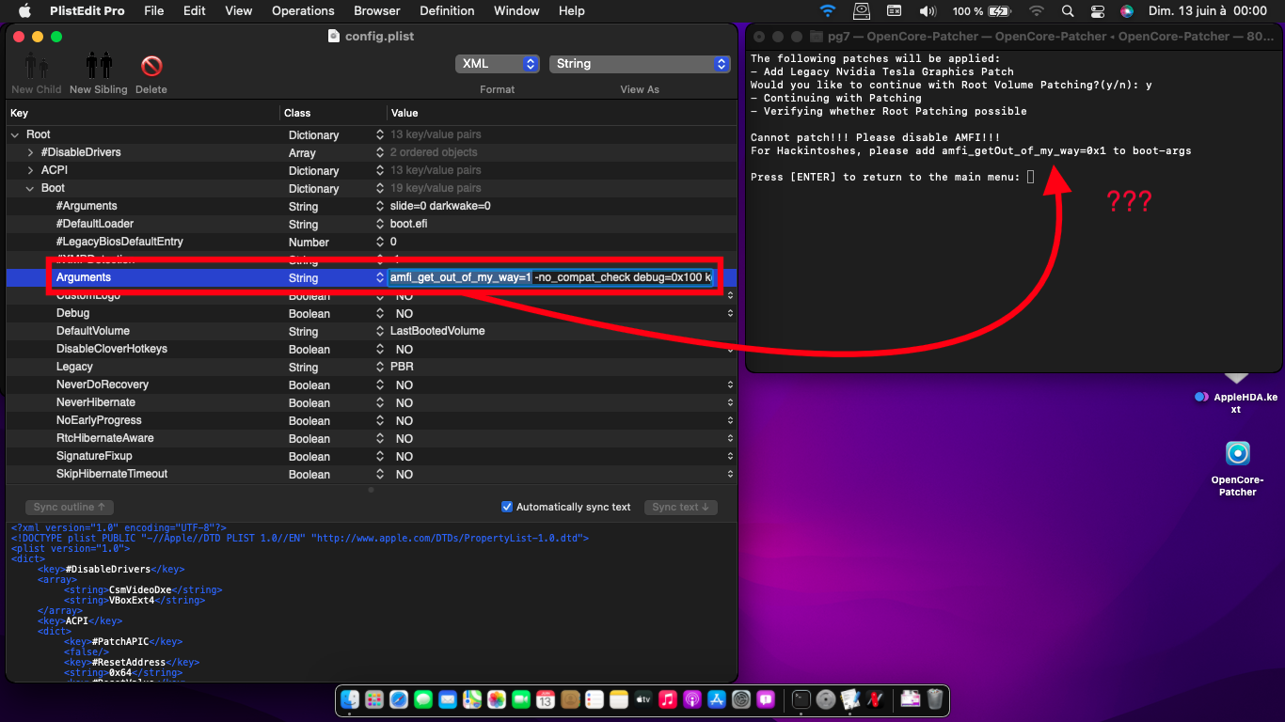Open Control Center in the menu bar
Viewport: 1285px width, 722px height.
pyautogui.click(x=1097, y=11)
